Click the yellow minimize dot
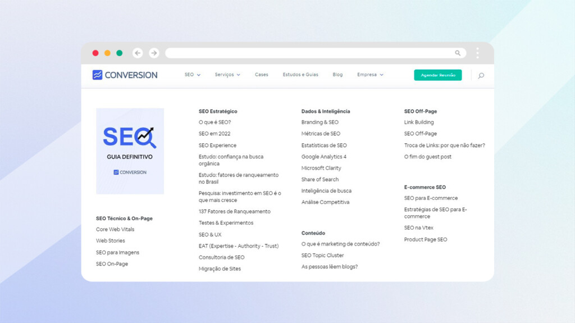This screenshot has width=575, height=323. coord(107,53)
